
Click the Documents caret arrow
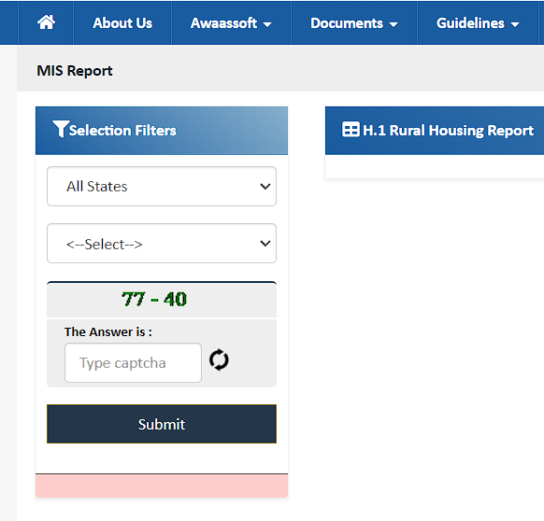point(394,24)
